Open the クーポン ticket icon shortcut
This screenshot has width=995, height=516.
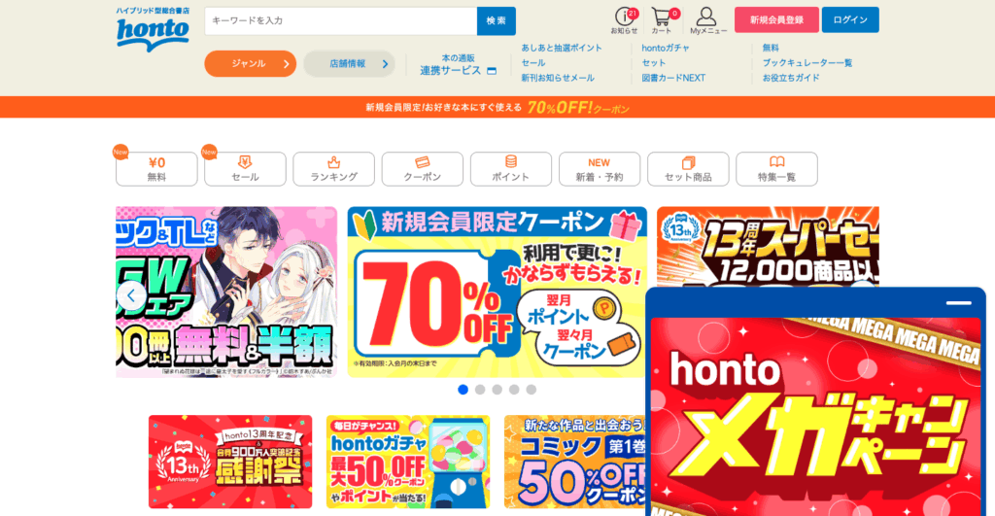click(422, 169)
